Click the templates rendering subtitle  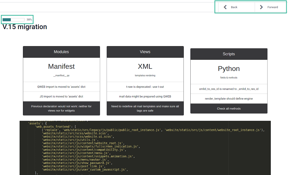coord(145,75)
